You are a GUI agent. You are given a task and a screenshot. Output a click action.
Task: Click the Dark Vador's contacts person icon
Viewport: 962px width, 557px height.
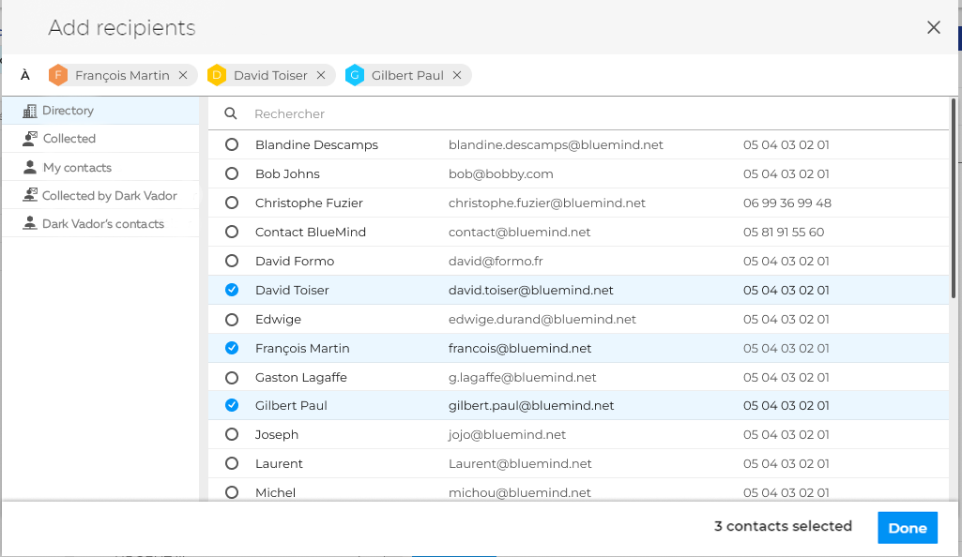tap(30, 224)
